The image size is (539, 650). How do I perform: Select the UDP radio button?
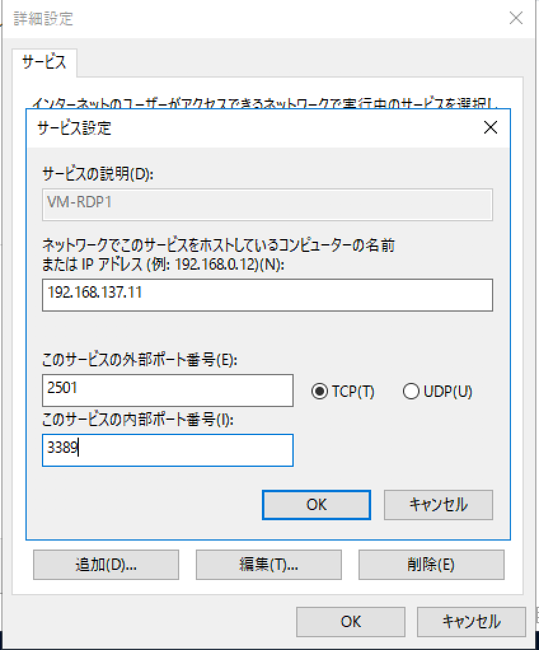pyautogui.click(x=411, y=391)
